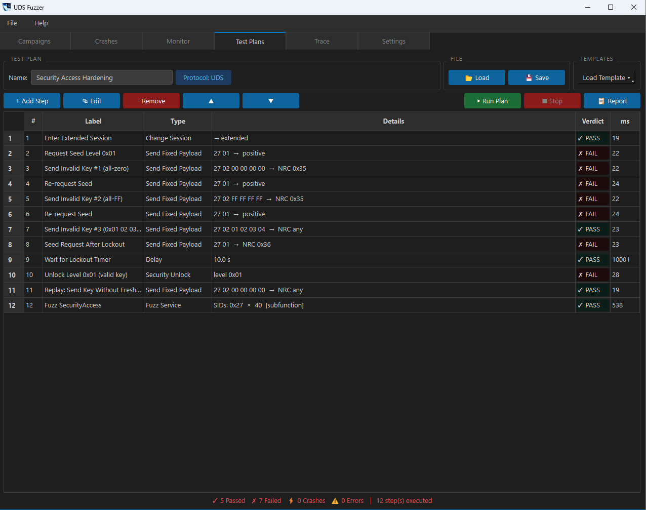The image size is (646, 510).
Task: Sort by the Label column header
Action: (x=93, y=121)
